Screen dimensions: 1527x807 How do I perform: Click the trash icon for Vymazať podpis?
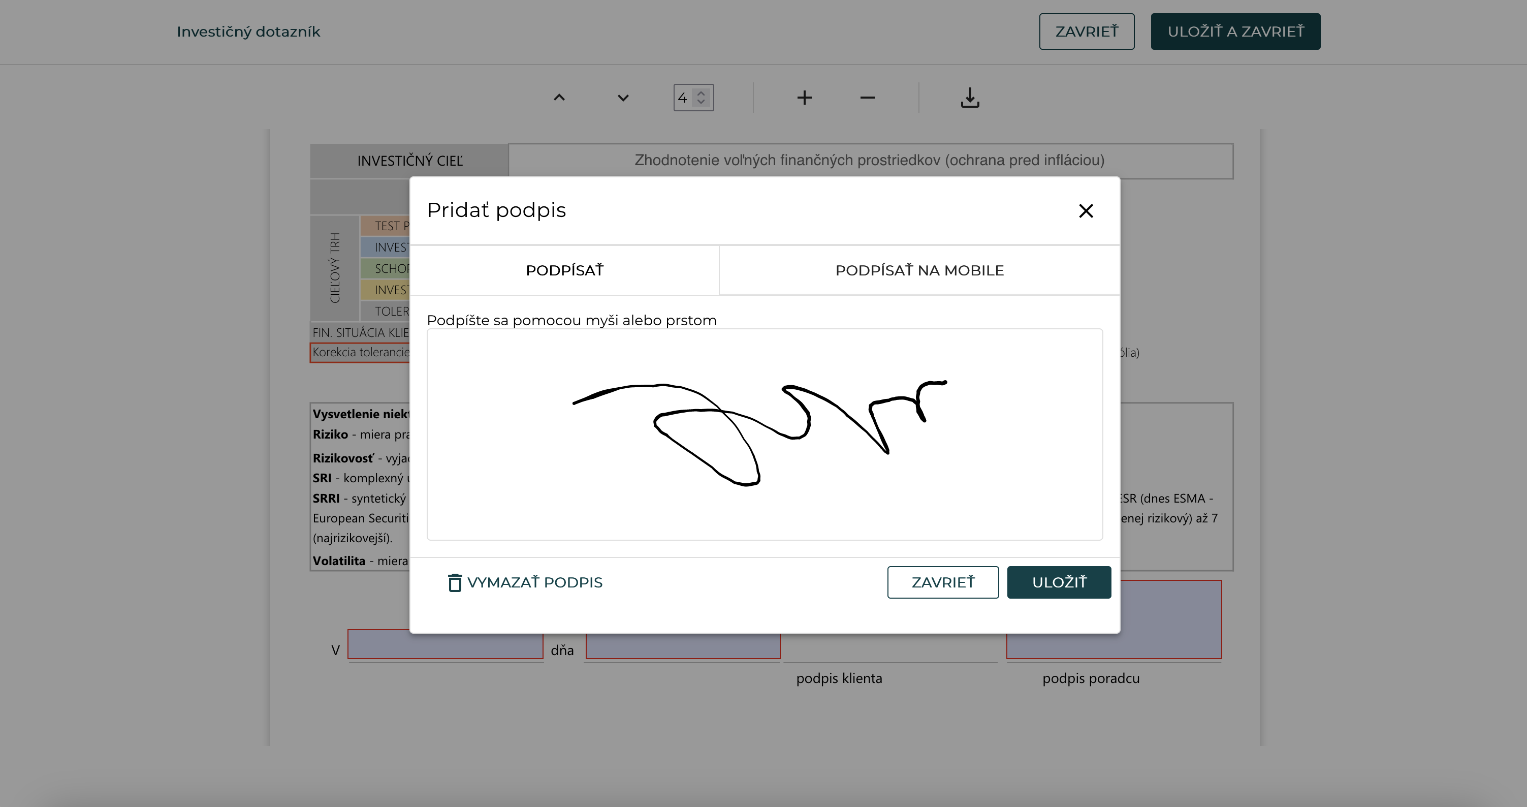click(455, 582)
